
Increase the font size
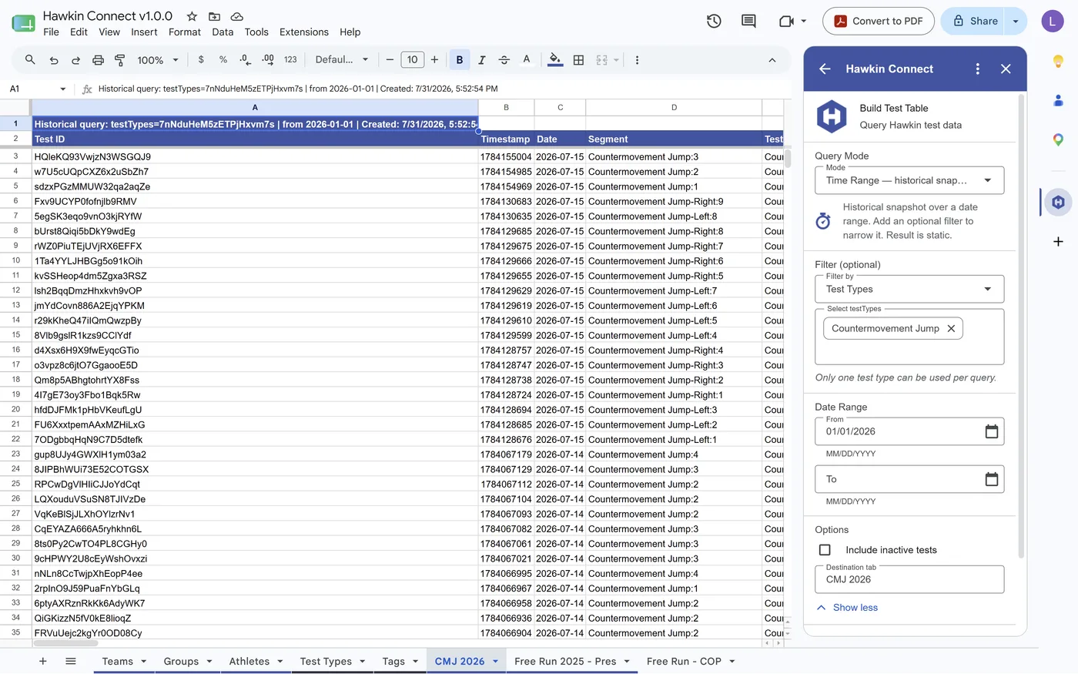click(x=434, y=60)
